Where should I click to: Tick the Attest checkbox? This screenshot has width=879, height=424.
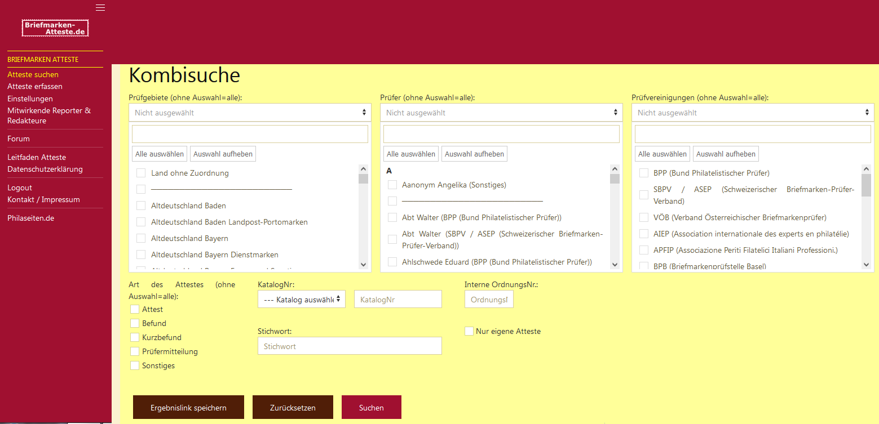click(135, 309)
